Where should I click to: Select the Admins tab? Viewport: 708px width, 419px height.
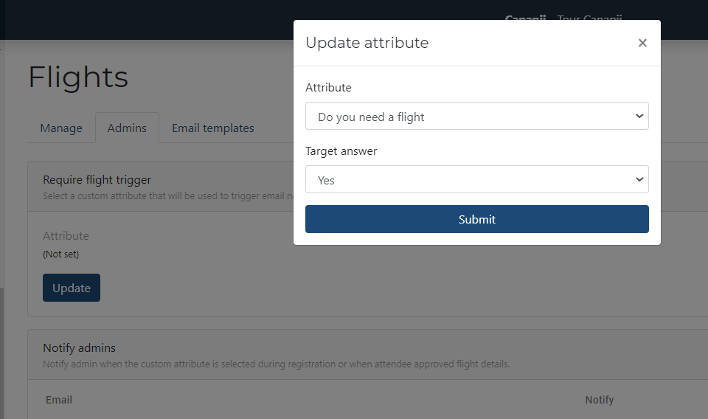(x=127, y=128)
